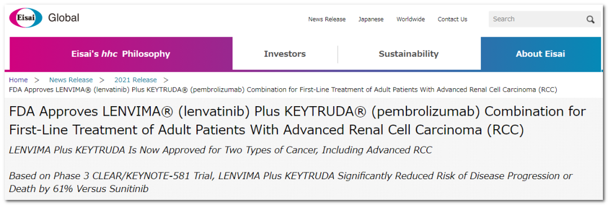Open the Worldwide link
The width and height of the screenshot is (608, 205).
(410, 19)
